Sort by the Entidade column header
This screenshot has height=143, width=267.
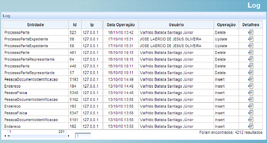[x=36, y=25]
